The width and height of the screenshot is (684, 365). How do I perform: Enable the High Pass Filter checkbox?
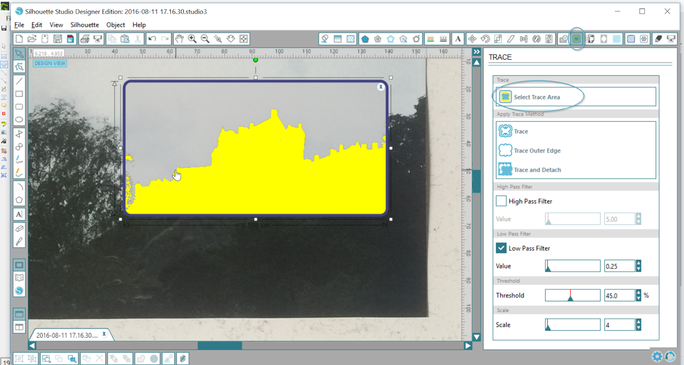click(x=501, y=201)
